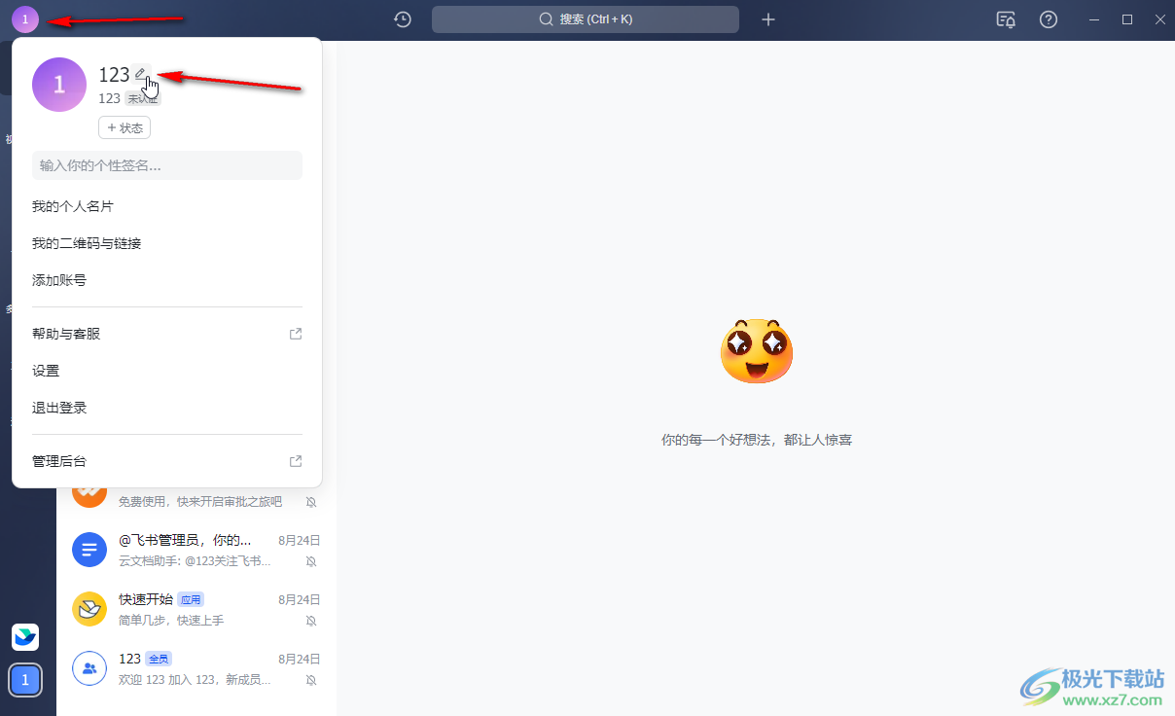Open the help question mark icon
This screenshot has width=1175, height=716.
1049,19
